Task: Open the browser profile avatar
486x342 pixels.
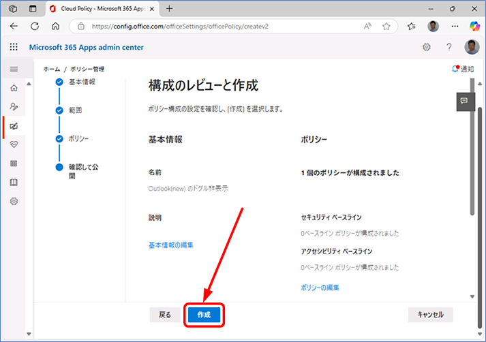Action: (x=433, y=27)
